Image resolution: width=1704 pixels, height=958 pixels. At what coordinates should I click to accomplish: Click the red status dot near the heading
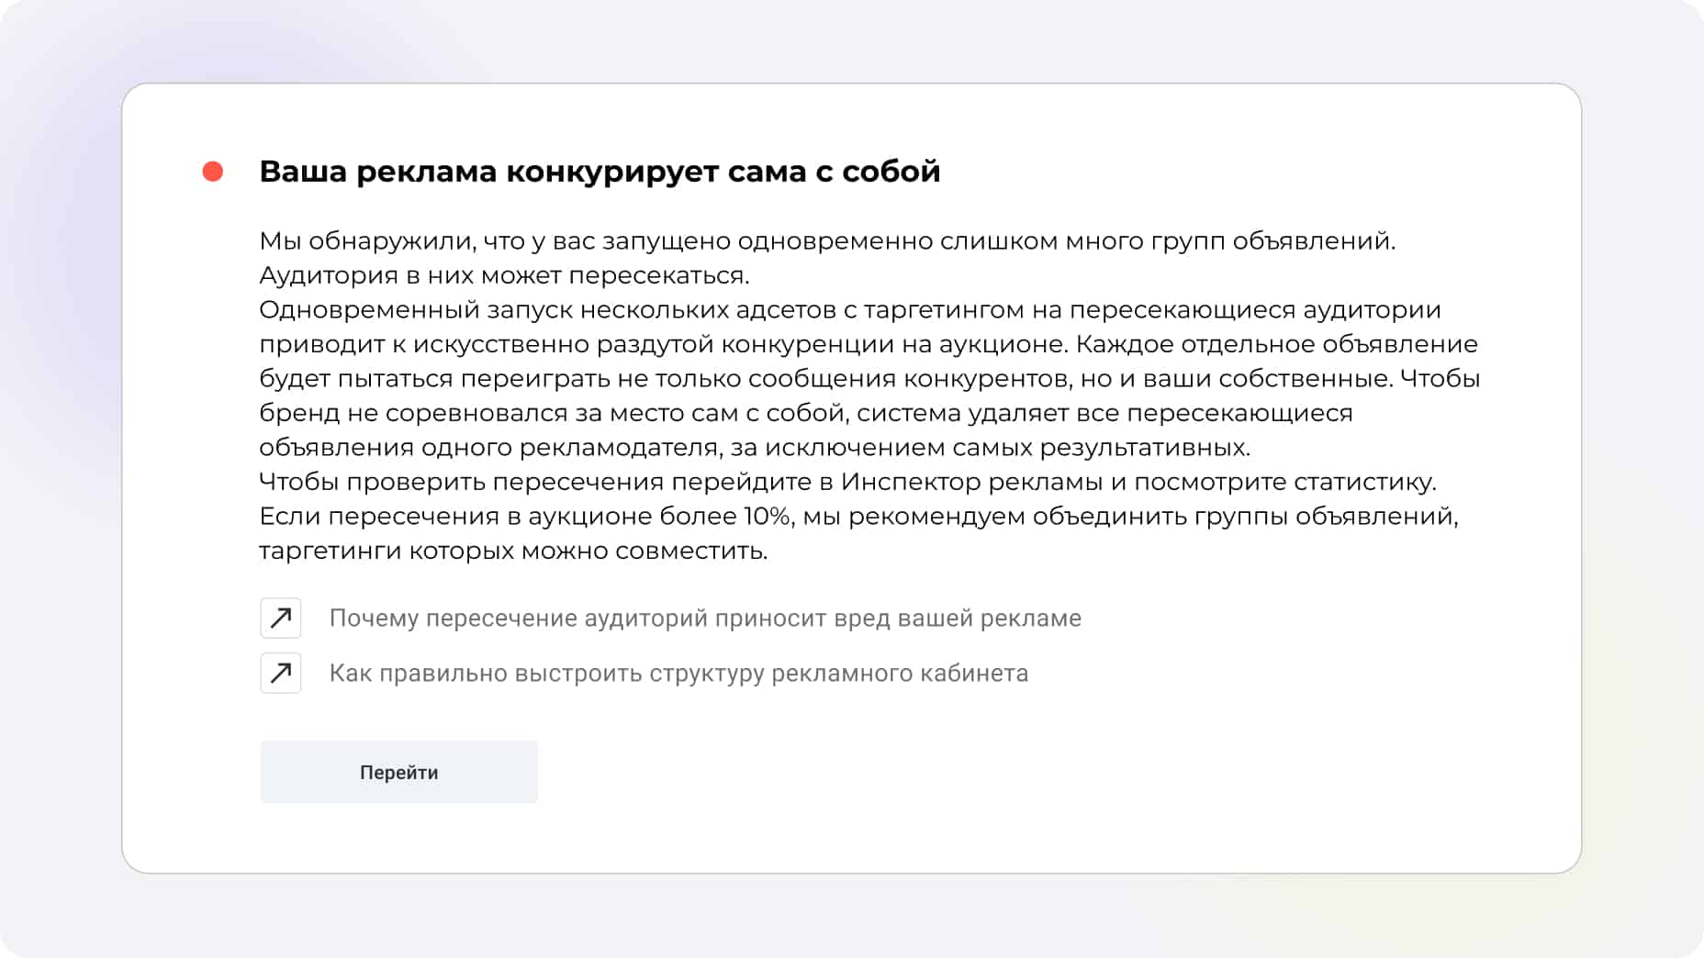click(213, 172)
